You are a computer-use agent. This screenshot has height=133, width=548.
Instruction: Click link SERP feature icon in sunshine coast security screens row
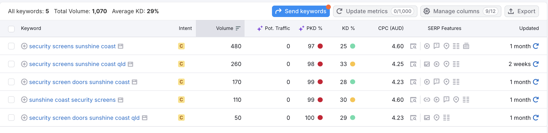pos(427,100)
